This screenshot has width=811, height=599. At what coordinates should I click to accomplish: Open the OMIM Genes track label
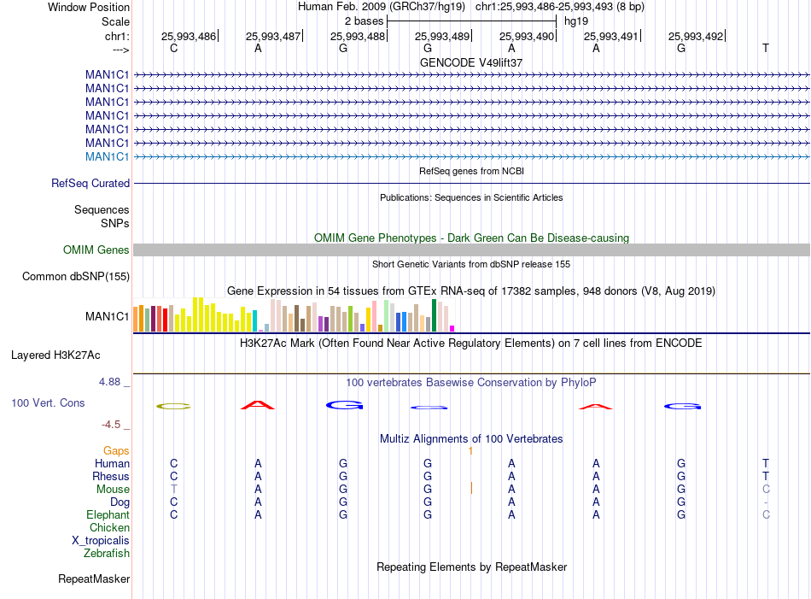(96, 250)
